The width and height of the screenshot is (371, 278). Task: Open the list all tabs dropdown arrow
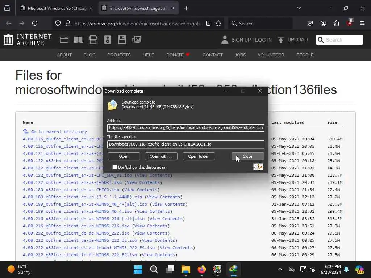[x=299, y=8]
